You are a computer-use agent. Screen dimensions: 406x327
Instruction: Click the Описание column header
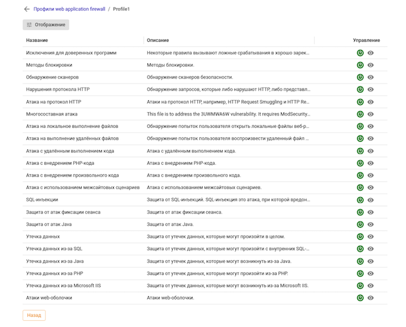[157, 40]
